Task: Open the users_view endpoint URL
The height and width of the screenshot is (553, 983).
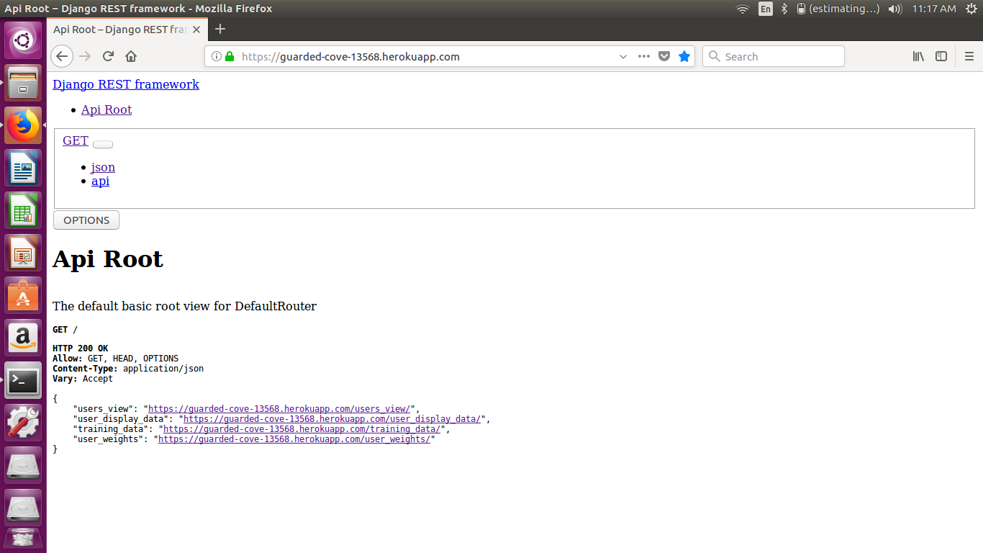Action: (x=279, y=409)
